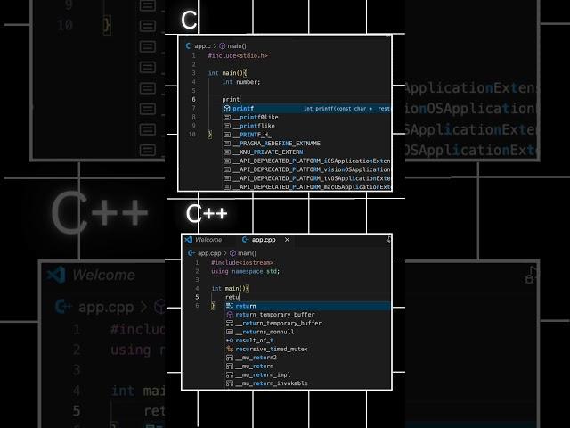Click the macro icon beside _PRINTF_H_

click(x=227, y=135)
